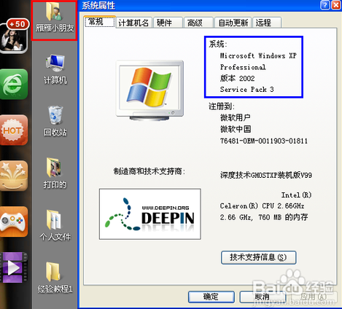The width and height of the screenshot is (342, 309).
Task: Click the 注册到 label
Action: coord(222,106)
